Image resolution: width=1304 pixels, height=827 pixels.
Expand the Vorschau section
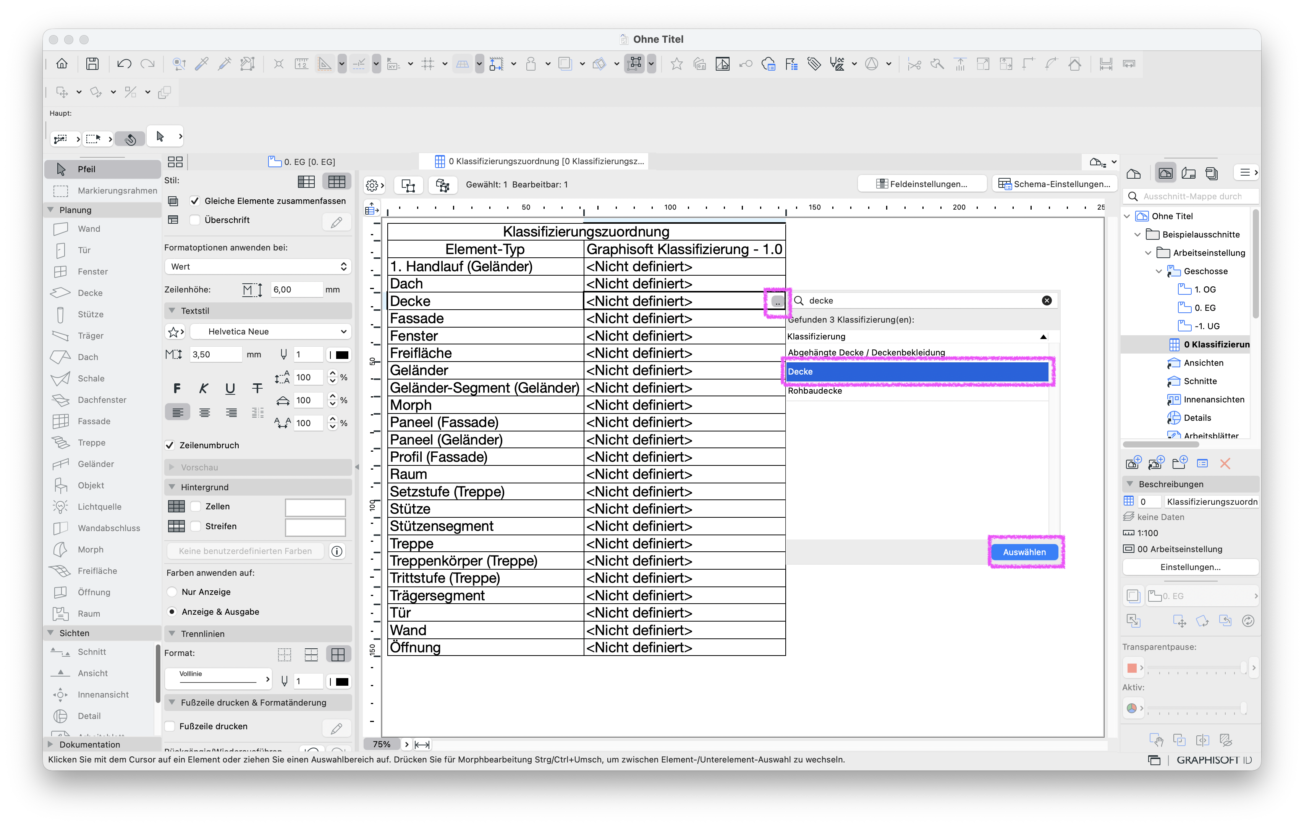[172, 468]
